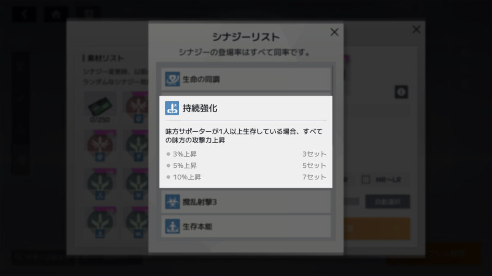This screenshot has height=276, width=492.
Task: Click the info icon on the right panel
Action: click(401, 92)
